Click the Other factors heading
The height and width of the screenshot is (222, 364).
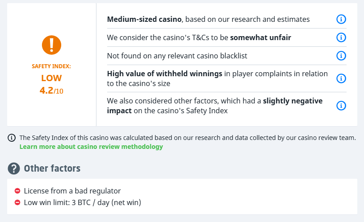click(52, 169)
